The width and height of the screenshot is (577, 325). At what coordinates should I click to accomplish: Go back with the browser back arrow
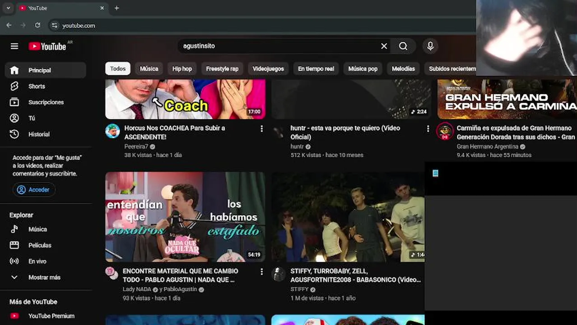(x=9, y=25)
